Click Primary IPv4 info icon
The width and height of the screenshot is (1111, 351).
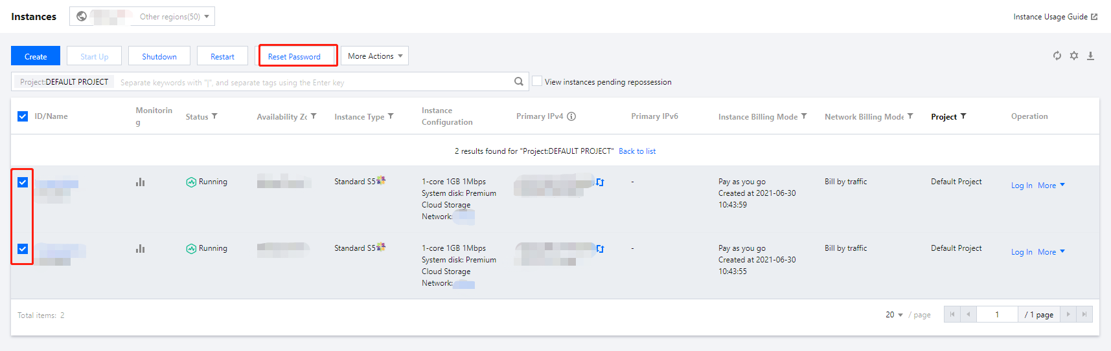(571, 116)
